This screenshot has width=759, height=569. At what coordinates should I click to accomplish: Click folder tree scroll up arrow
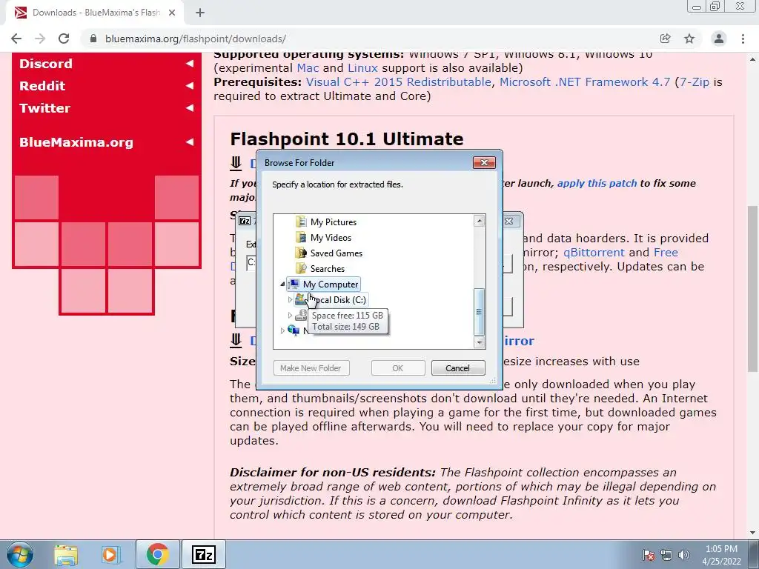click(480, 221)
